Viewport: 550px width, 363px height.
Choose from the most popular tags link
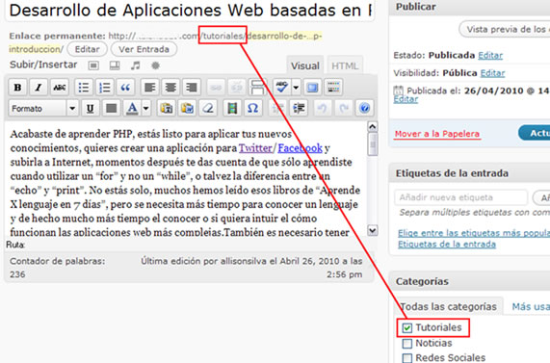[474, 233]
